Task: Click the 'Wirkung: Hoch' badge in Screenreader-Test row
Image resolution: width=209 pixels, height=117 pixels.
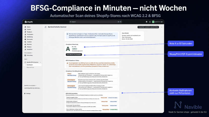Action: click(105, 106)
